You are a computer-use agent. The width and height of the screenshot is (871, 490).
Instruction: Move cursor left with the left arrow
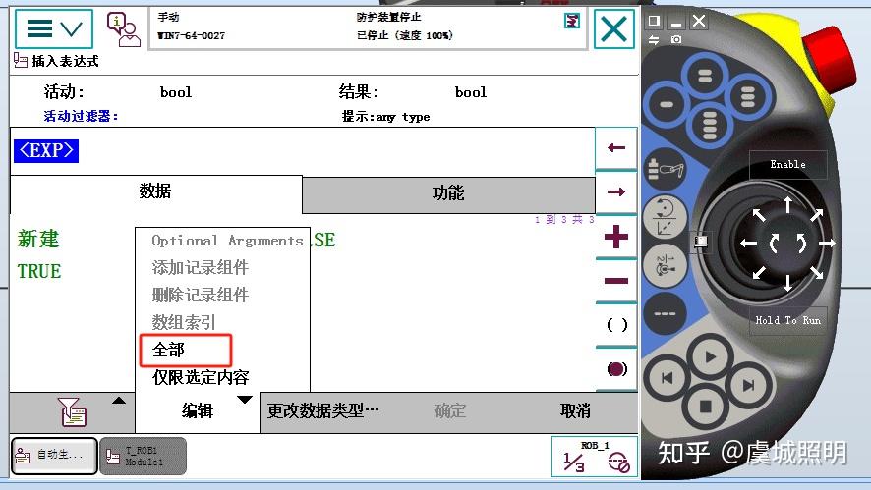click(x=616, y=147)
